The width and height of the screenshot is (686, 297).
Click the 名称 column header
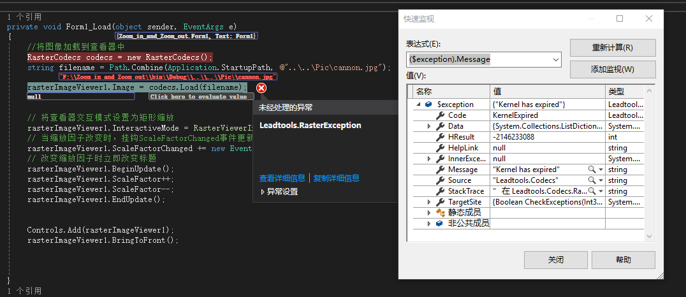click(451, 92)
